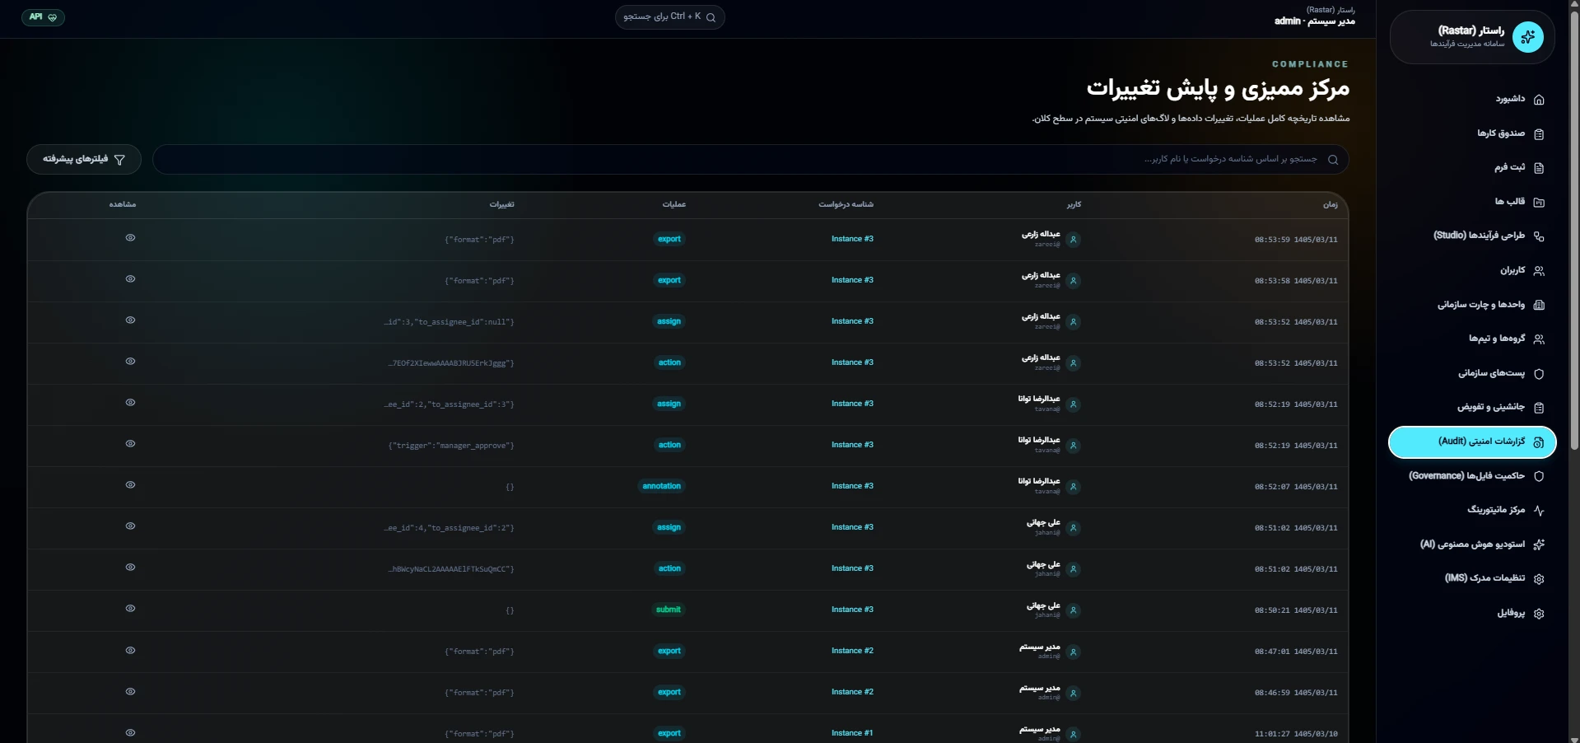Click the page vertical scrollbar
1580x743 pixels.
[1574, 231]
